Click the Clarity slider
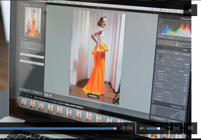Screen dimensions: 201x140 [172, 96]
